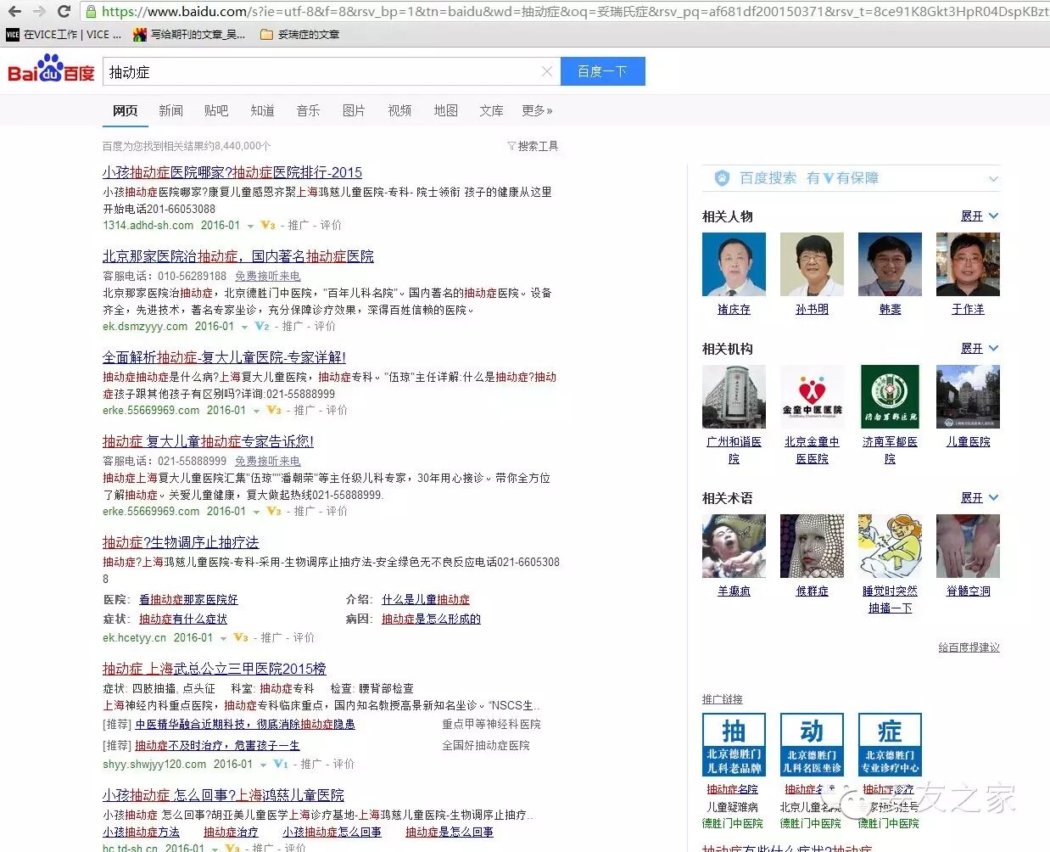Open the 北京金童中医医院 thumbnail
This screenshot has height=852, width=1050.
(x=812, y=396)
